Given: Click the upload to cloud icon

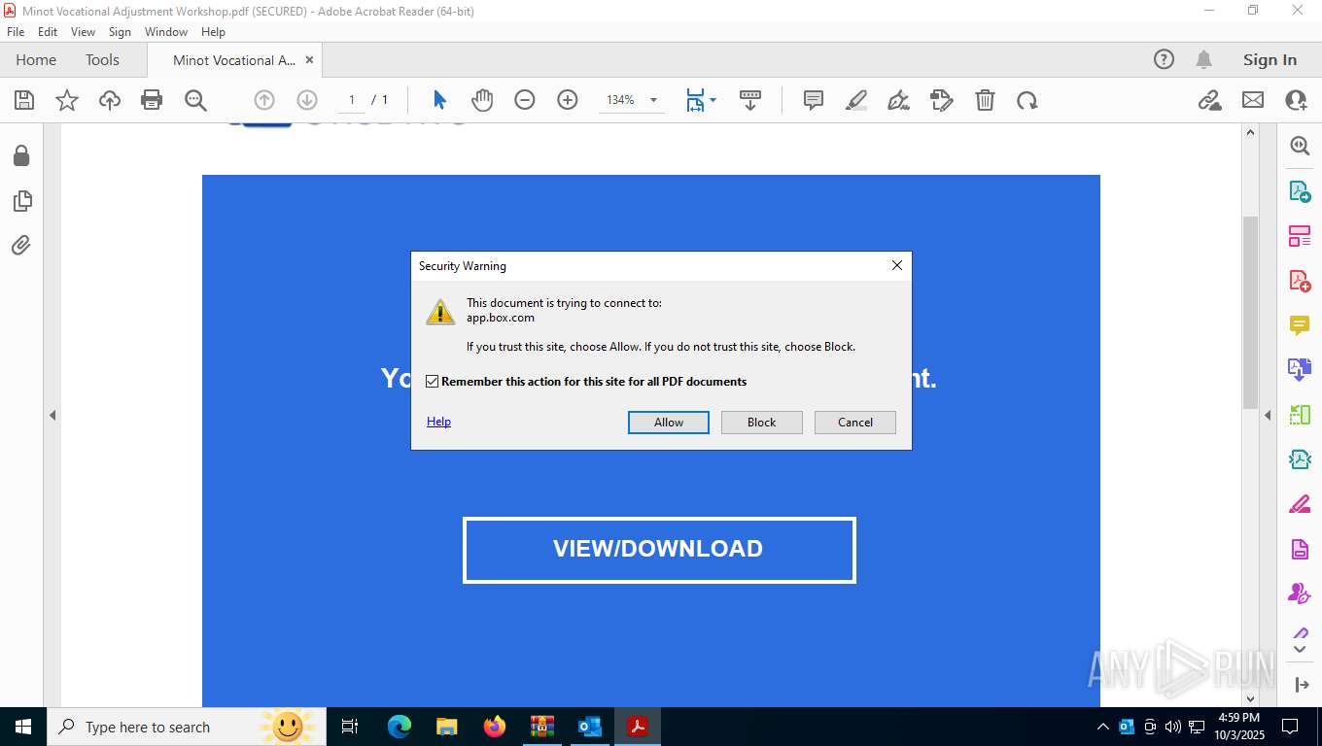Looking at the screenshot, I should pos(110,100).
